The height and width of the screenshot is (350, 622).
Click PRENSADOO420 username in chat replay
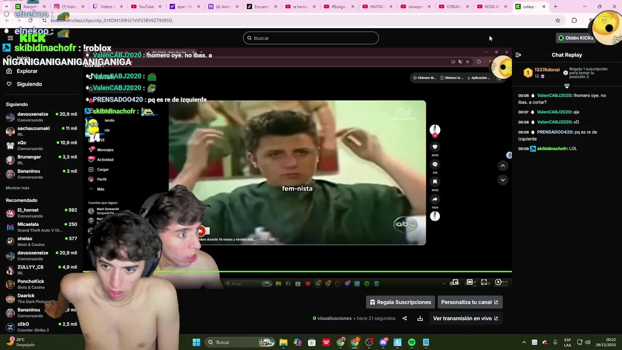click(554, 132)
